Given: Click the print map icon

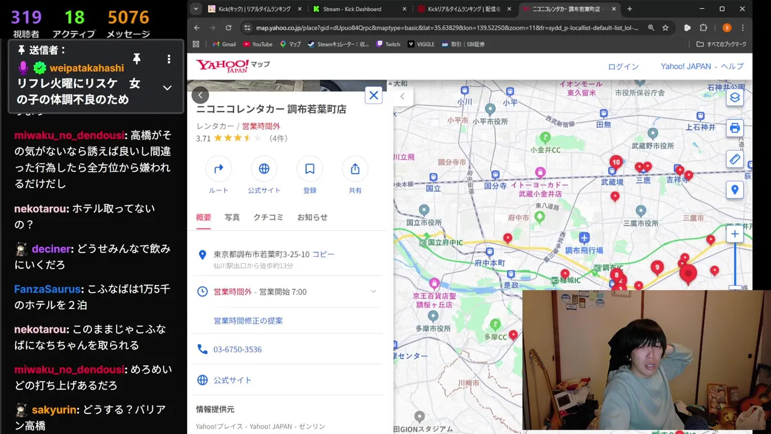Looking at the screenshot, I should point(735,128).
